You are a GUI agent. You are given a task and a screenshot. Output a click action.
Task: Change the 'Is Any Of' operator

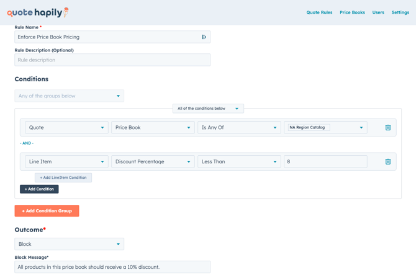coord(239,128)
